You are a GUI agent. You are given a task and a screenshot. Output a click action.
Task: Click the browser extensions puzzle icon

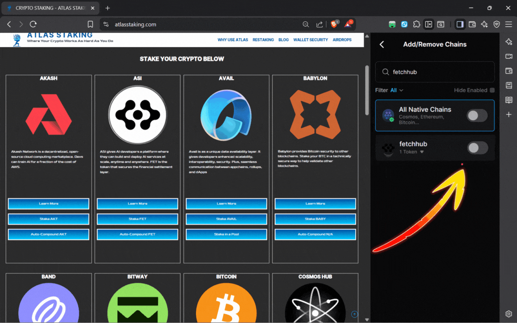pyautogui.click(x=417, y=24)
